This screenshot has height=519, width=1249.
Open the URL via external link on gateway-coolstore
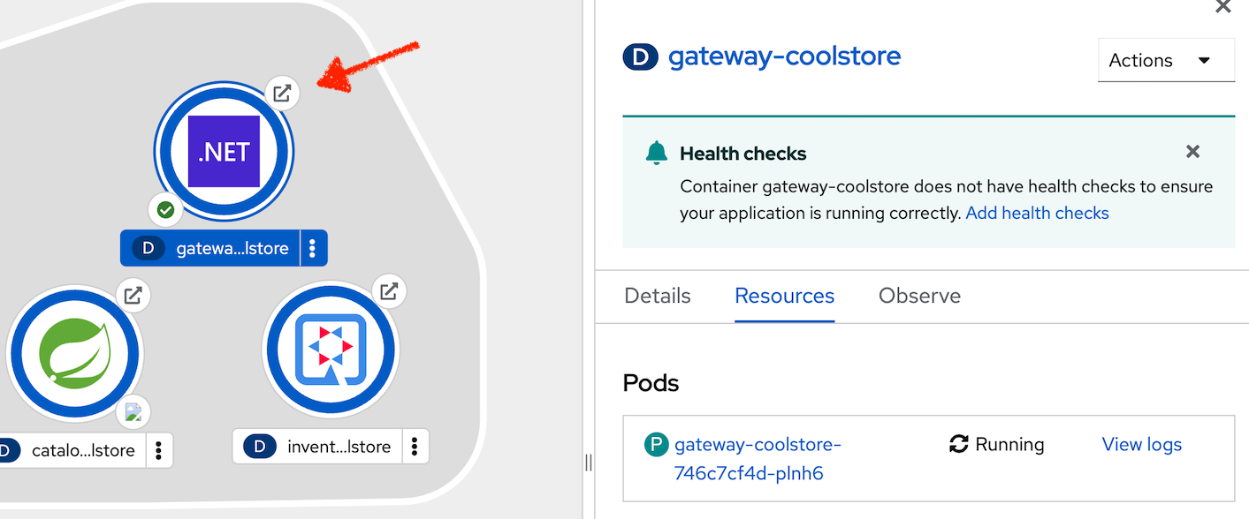(281, 93)
